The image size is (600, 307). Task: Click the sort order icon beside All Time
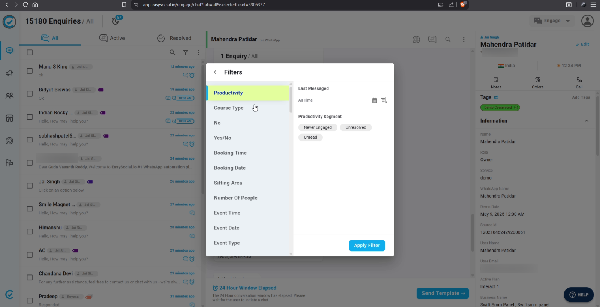coord(384,100)
